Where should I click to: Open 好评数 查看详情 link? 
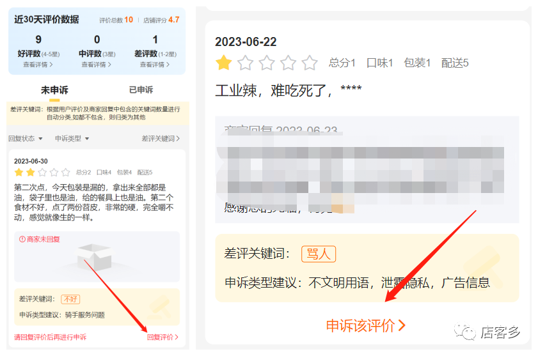coord(38,65)
